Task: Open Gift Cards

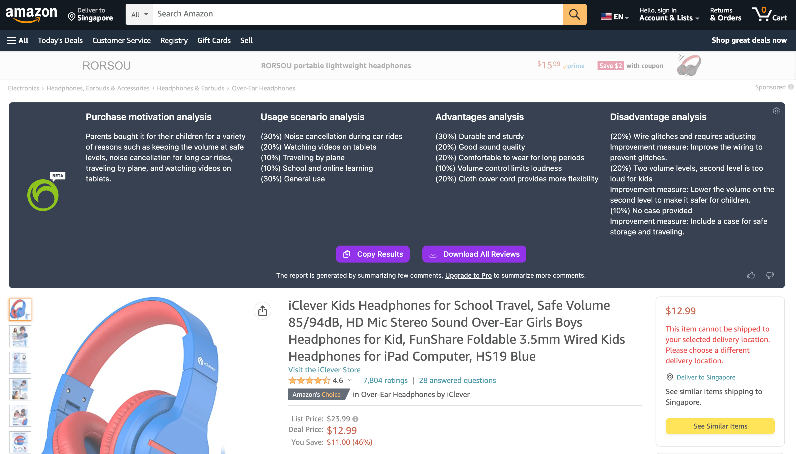Action: 214,41
